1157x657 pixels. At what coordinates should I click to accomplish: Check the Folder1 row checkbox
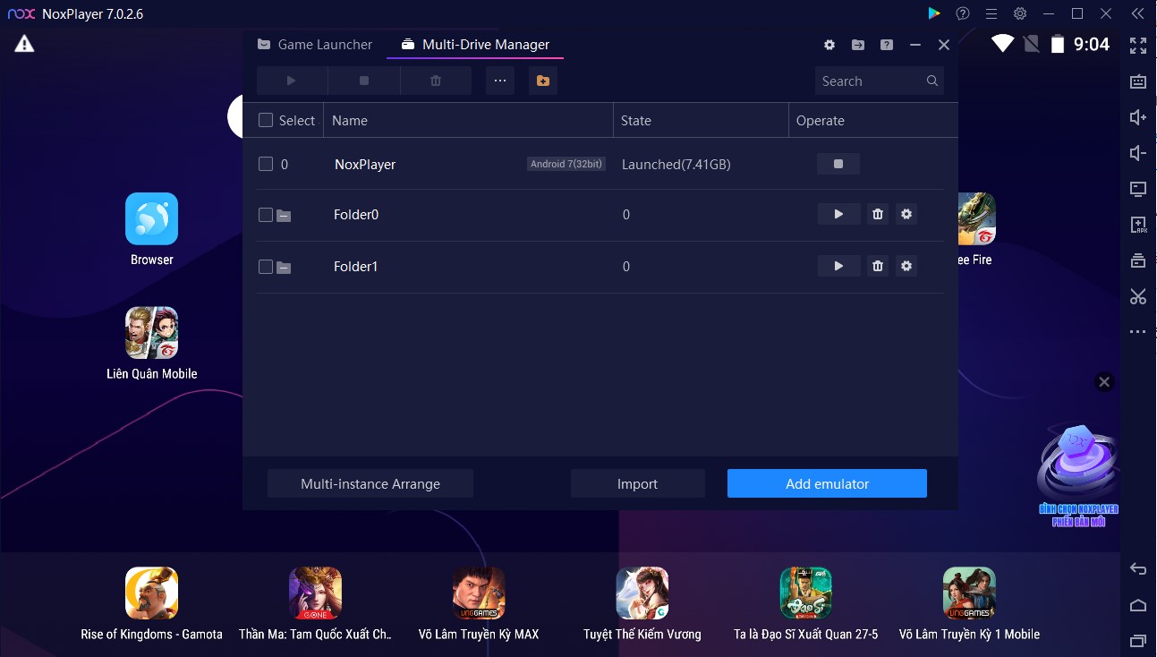click(x=266, y=267)
